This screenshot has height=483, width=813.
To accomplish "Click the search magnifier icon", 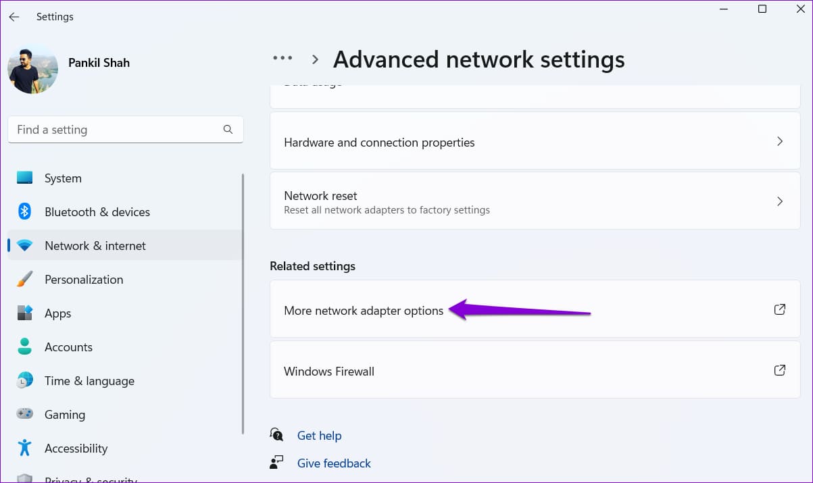I will click(x=228, y=130).
